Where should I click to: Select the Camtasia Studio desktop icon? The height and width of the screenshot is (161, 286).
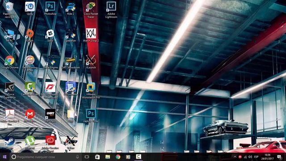click(30, 90)
